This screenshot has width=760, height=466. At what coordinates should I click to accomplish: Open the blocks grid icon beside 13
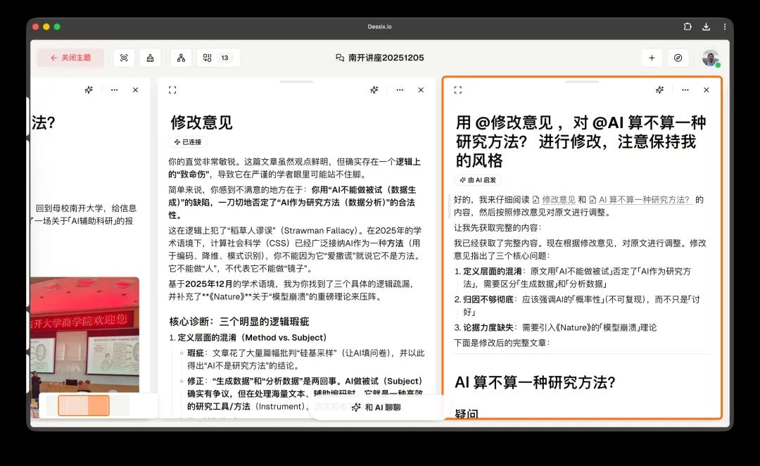coord(208,58)
